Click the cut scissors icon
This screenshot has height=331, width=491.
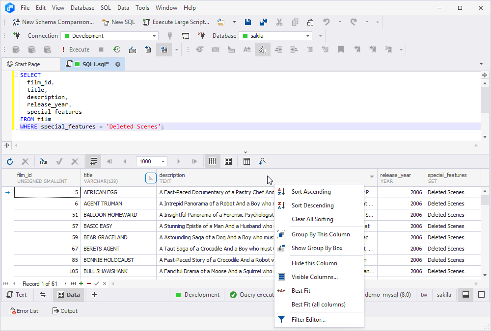pos(279,22)
